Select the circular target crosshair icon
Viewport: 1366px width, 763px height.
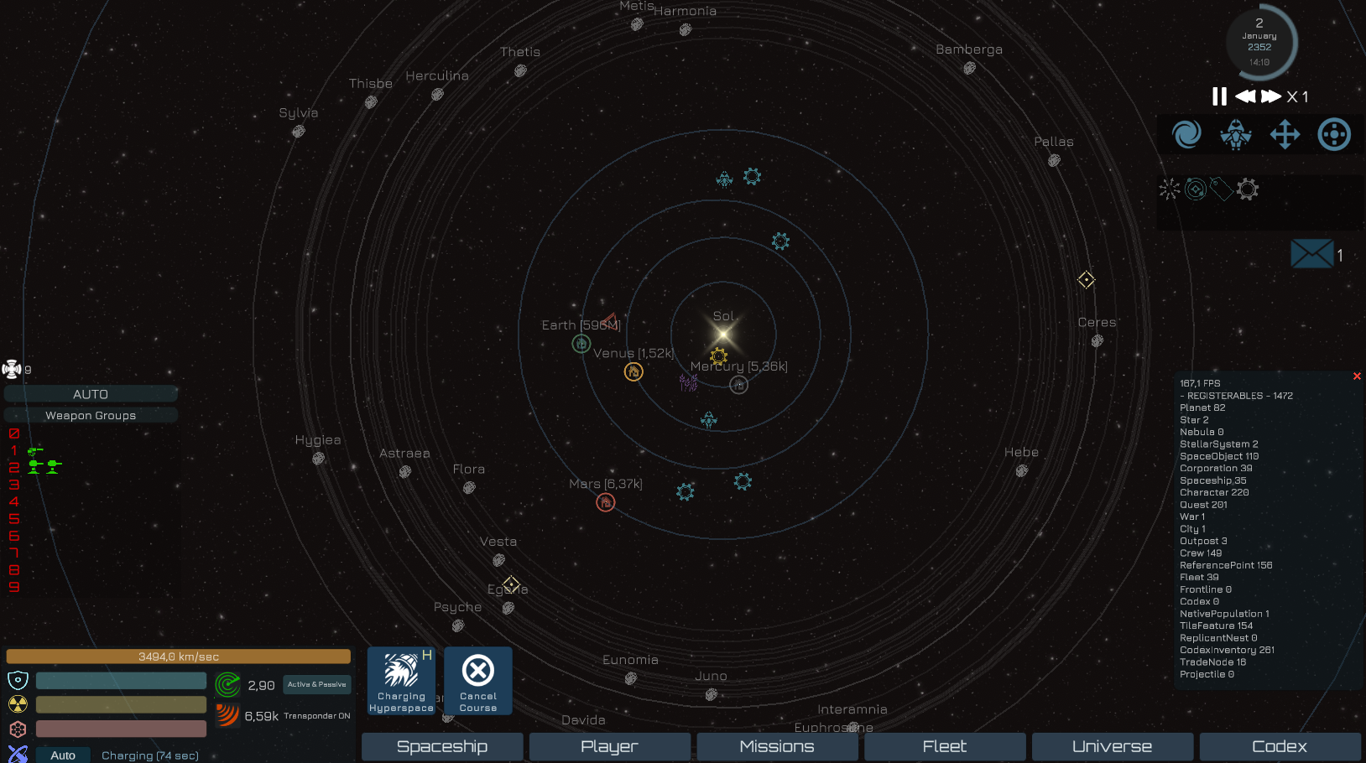tap(1334, 134)
